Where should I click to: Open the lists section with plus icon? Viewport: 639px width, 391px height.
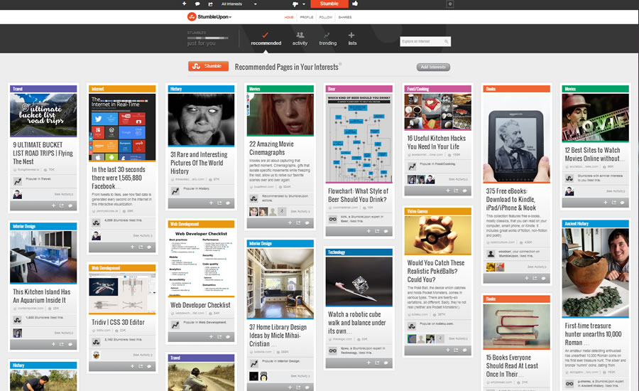pos(352,38)
